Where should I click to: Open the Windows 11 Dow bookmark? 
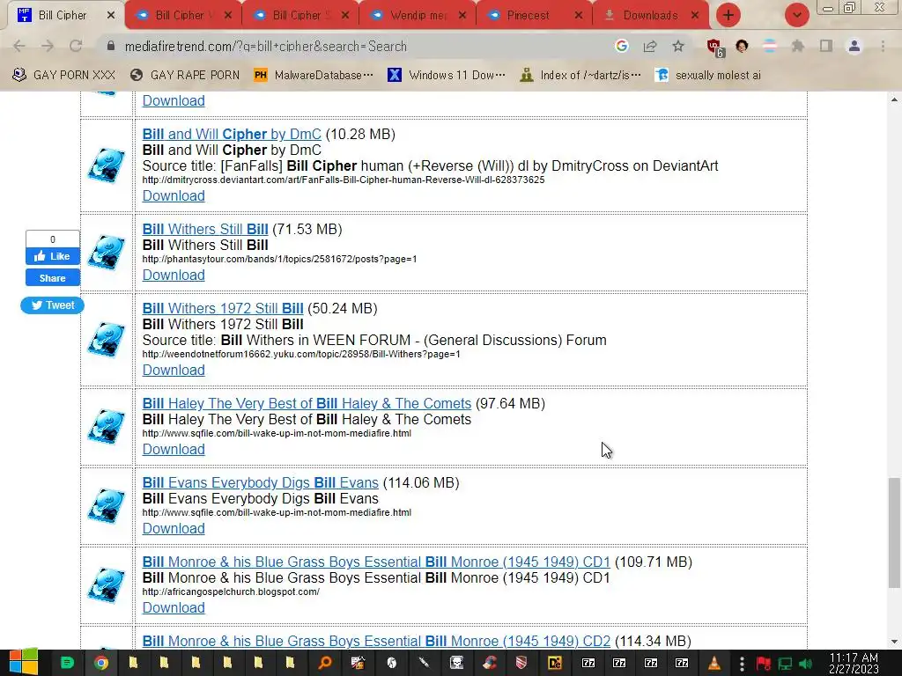point(447,76)
